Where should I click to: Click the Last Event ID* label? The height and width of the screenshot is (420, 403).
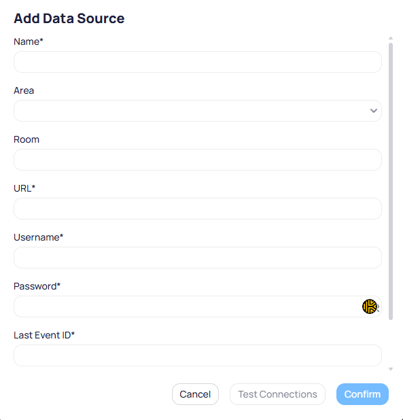pos(44,335)
